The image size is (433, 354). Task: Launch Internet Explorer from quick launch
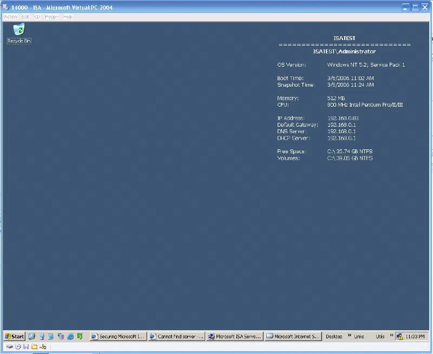click(70, 336)
